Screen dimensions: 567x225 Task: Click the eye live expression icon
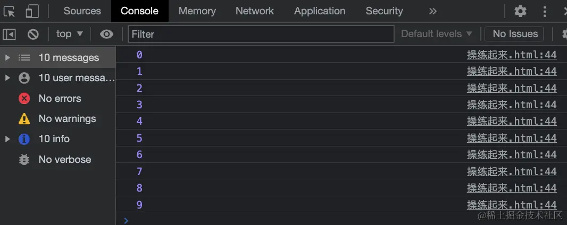106,34
